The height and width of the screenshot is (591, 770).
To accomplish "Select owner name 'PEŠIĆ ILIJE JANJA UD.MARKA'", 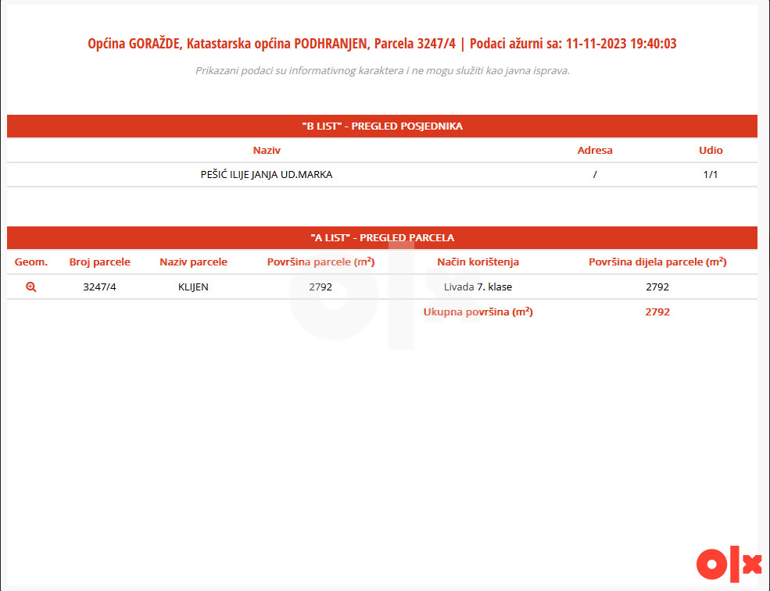I will (x=267, y=175).
